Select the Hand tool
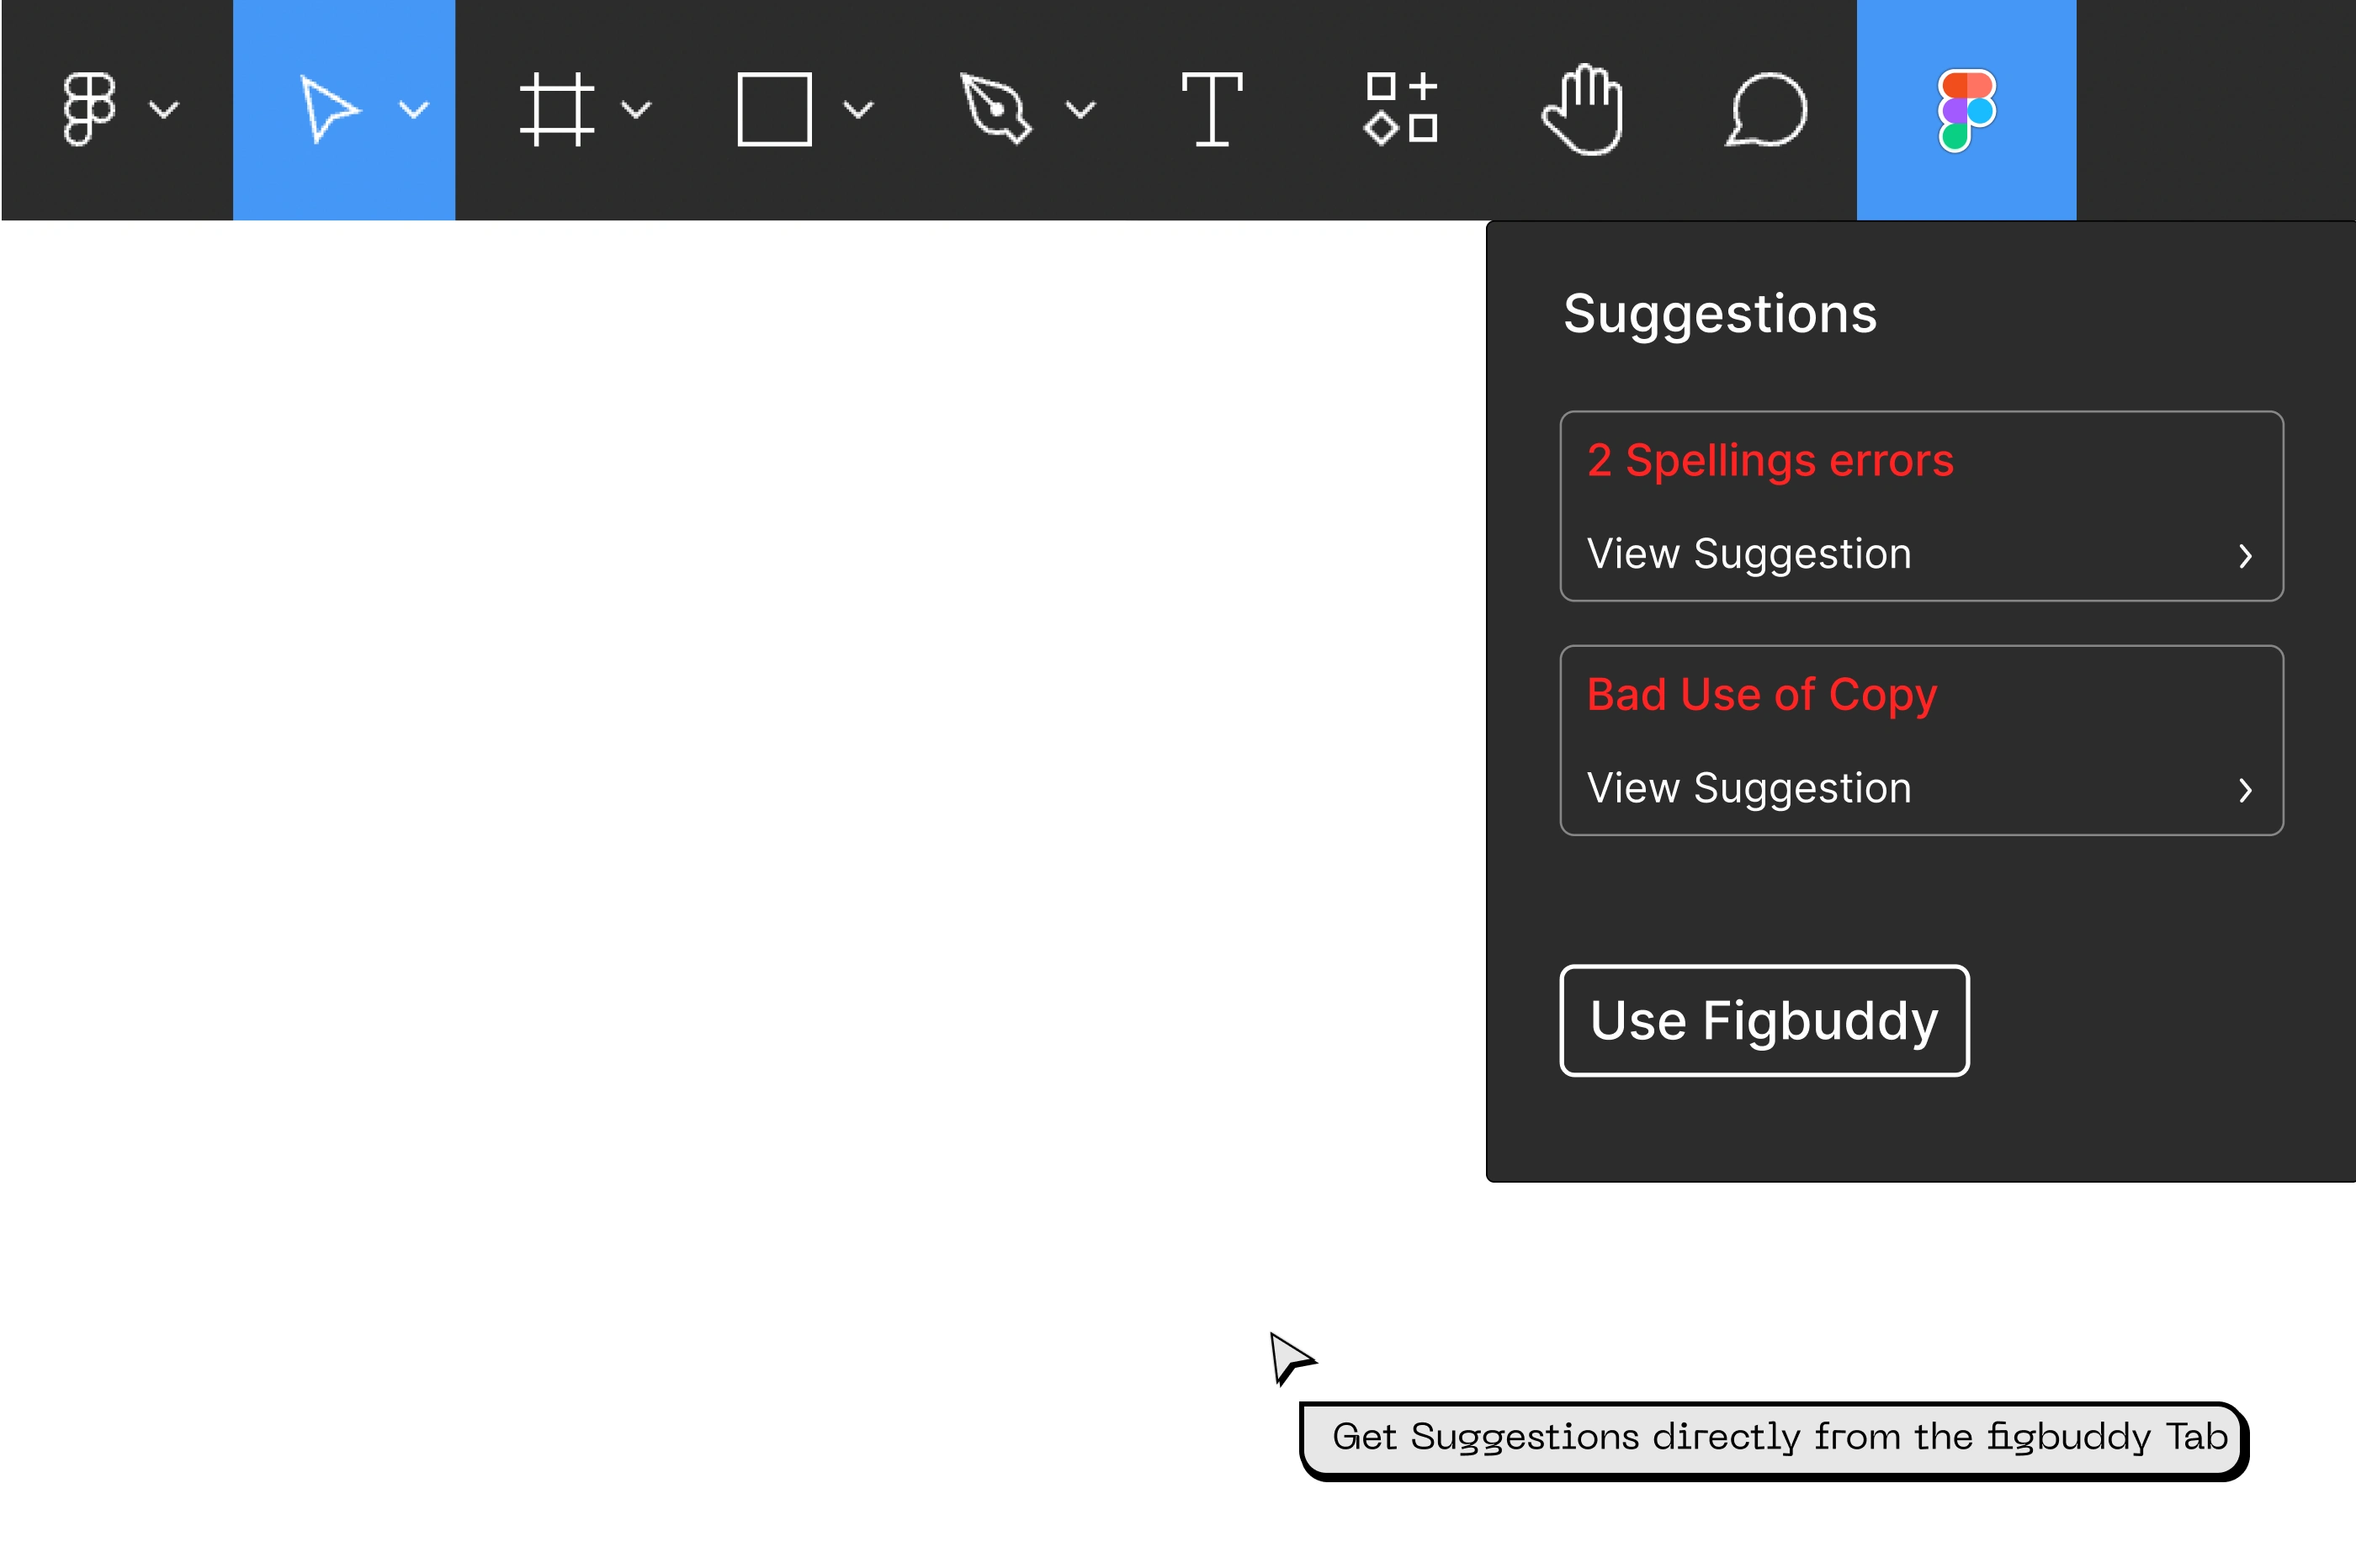 [1583, 109]
